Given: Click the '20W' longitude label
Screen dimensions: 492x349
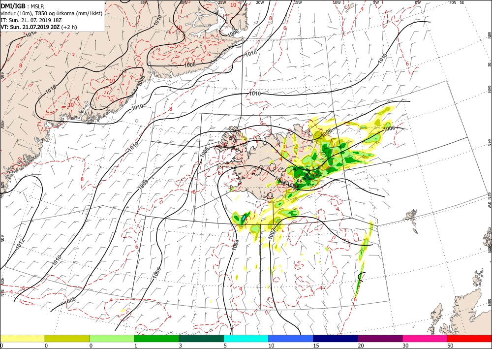Looking at the screenshot, I should tap(260, 2).
